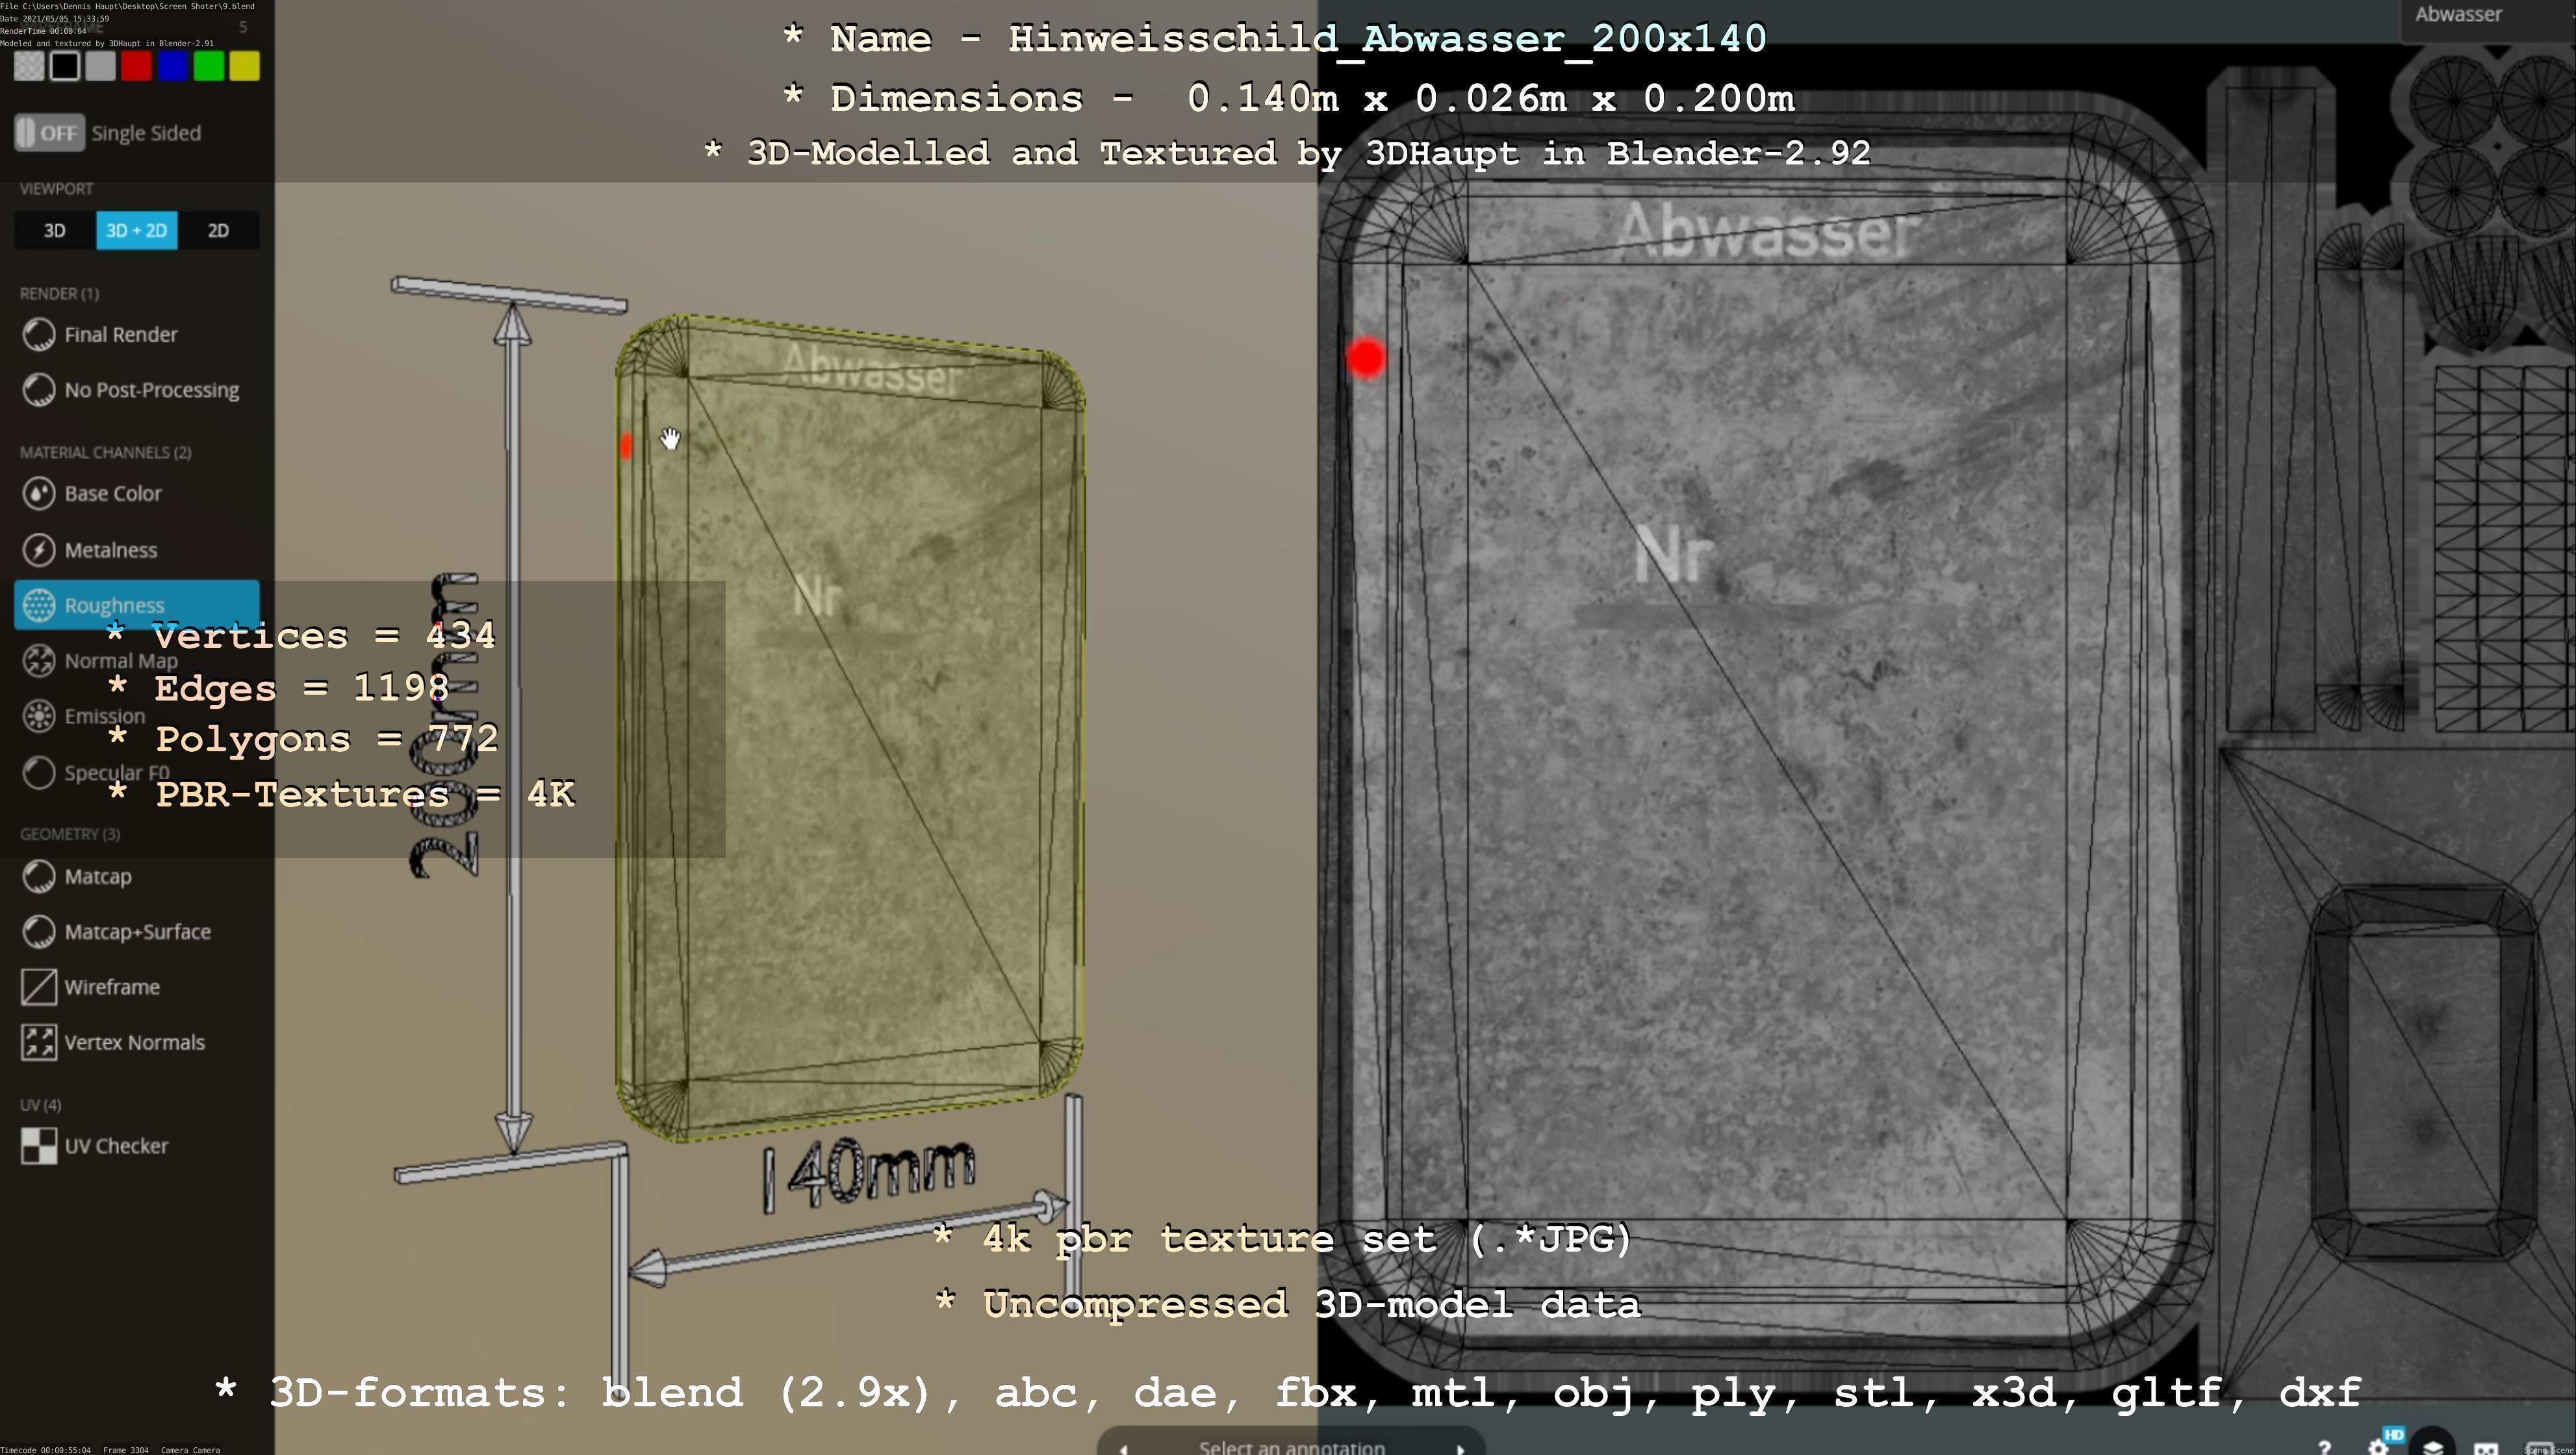Apply the UV Checker texture

coord(115,1146)
